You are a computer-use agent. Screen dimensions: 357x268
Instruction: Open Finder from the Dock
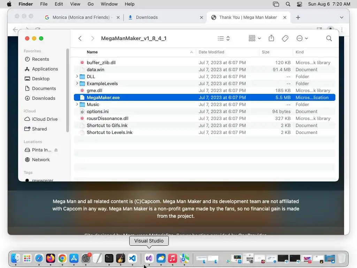click(x=15, y=258)
